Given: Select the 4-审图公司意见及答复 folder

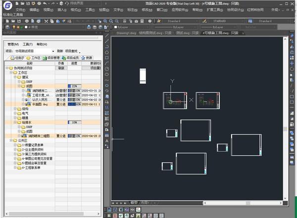Looking at the screenshot, I should [37, 159].
